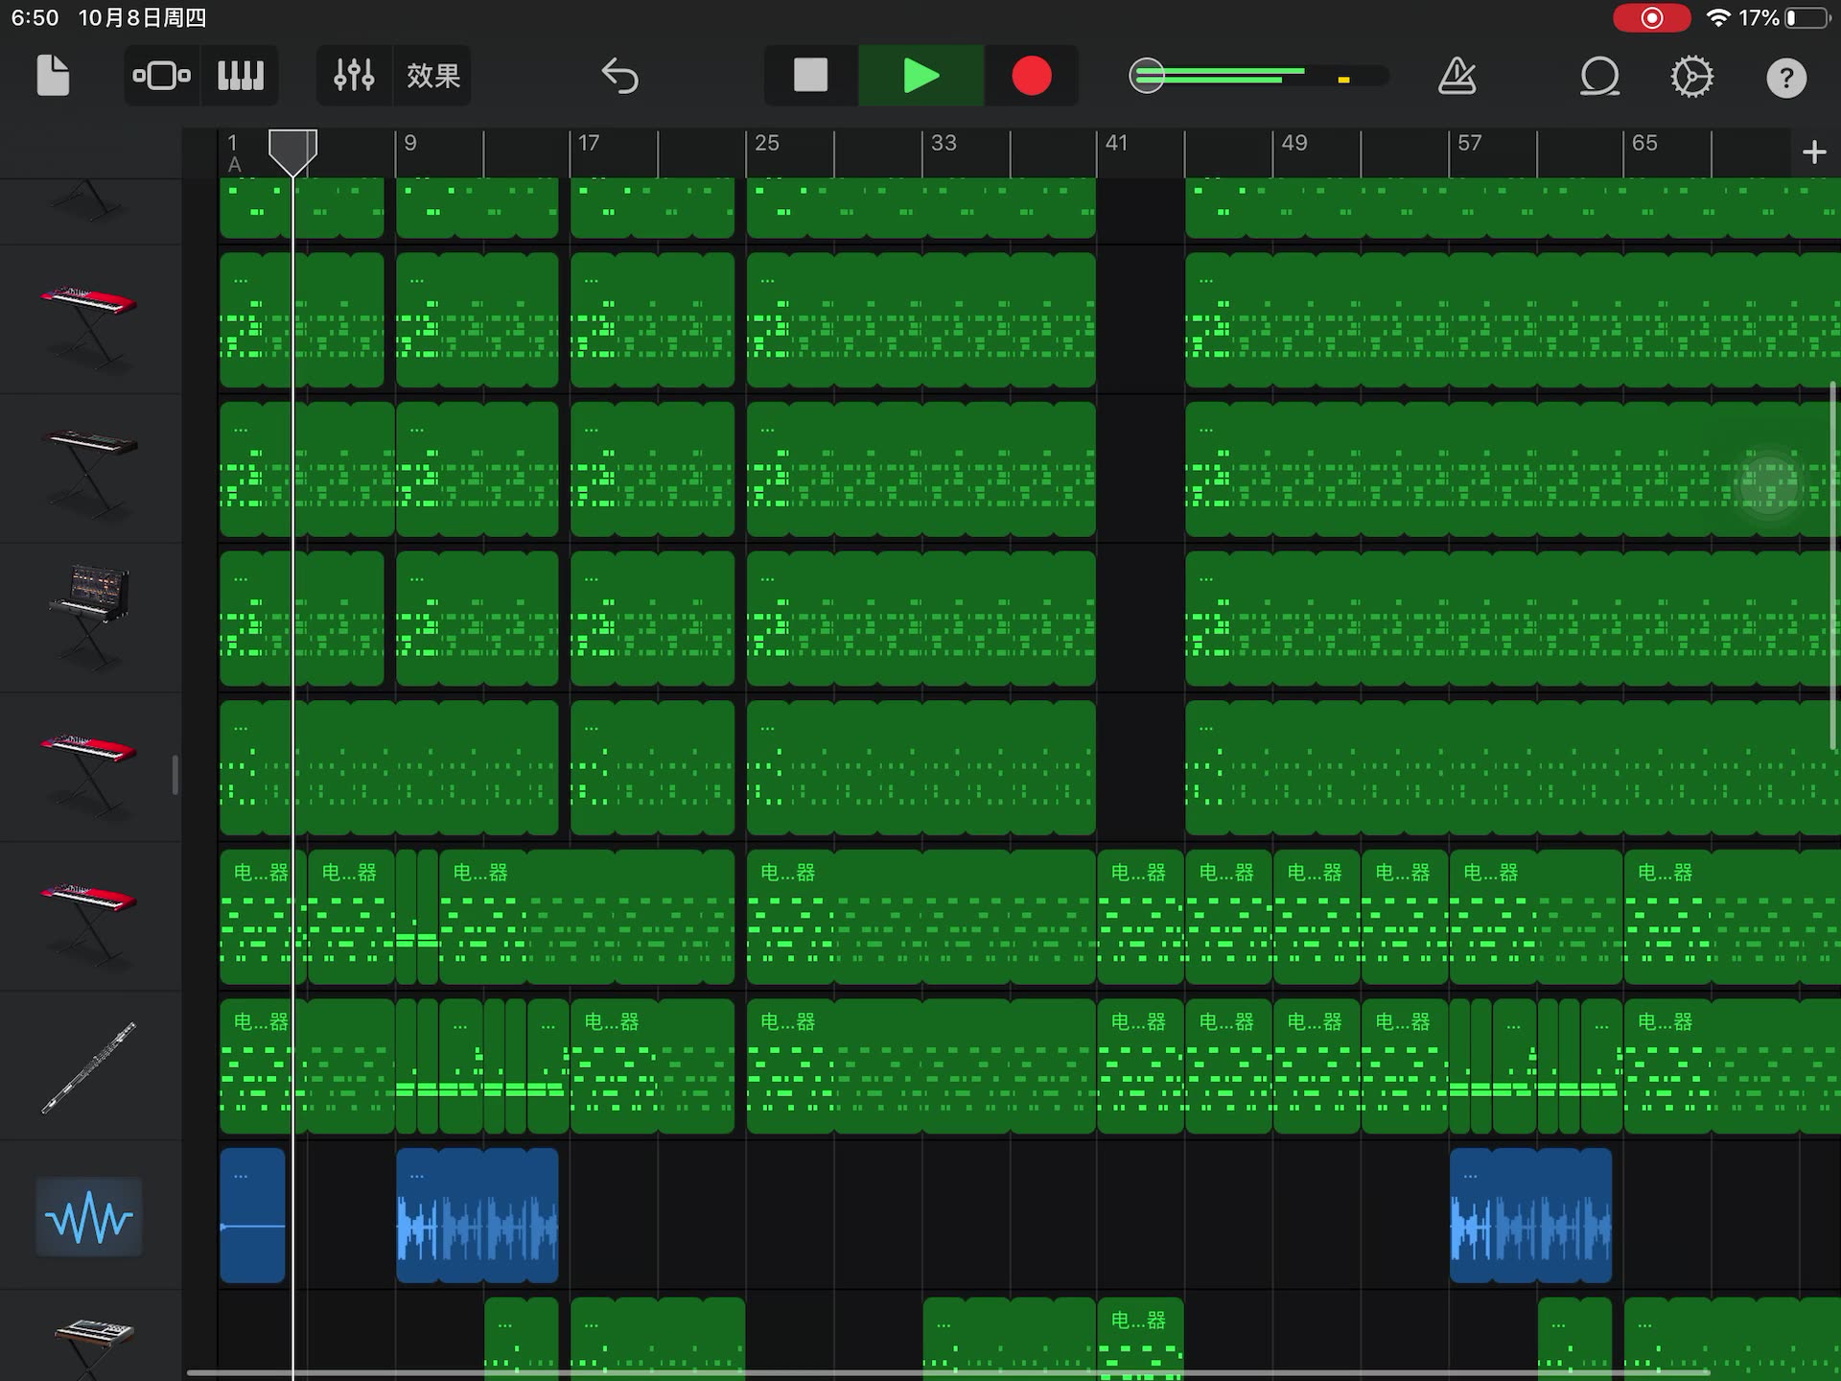Open the Loop Browser
Screen dimensions: 1841x1381
pyautogui.click(x=1599, y=76)
